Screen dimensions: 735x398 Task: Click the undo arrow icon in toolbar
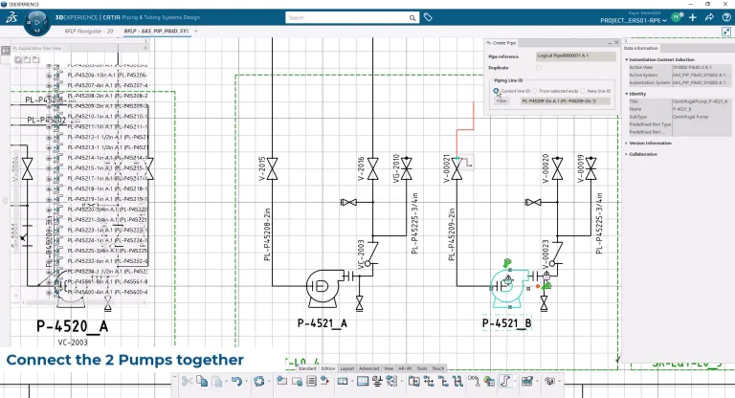235,381
